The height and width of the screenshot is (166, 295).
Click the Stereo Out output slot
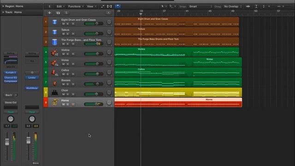(11, 102)
